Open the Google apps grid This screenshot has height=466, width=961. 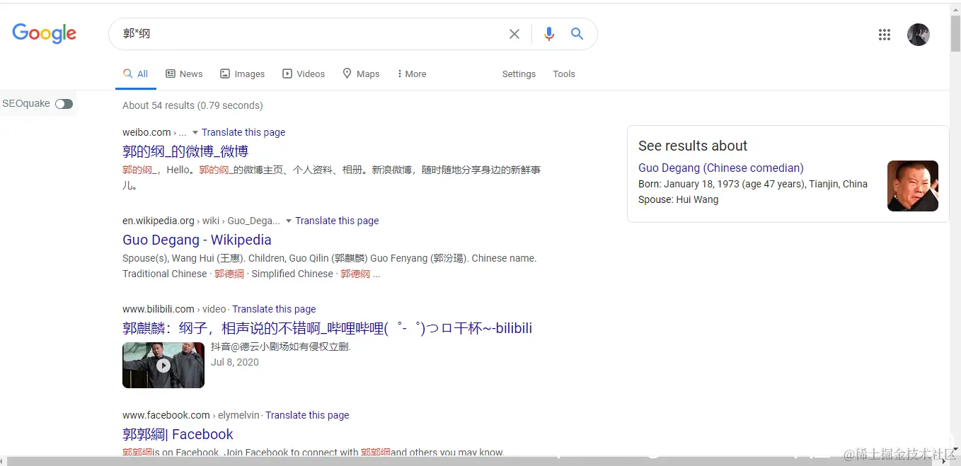[884, 34]
